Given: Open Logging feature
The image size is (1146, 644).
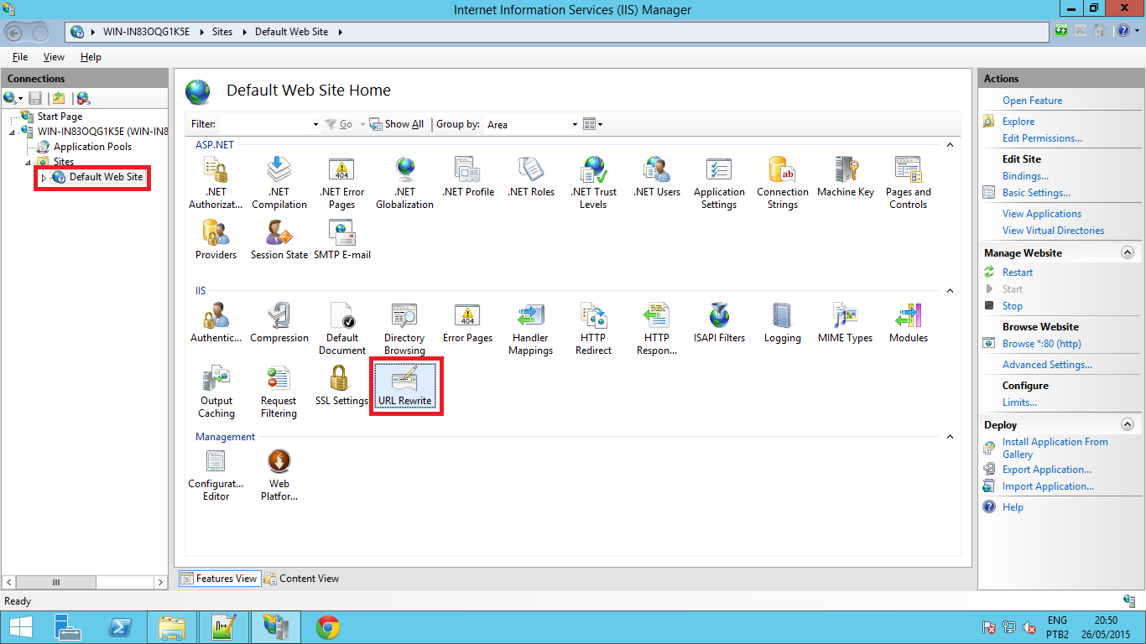Looking at the screenshot, I should pyautogui.click(x=782, y=322).
